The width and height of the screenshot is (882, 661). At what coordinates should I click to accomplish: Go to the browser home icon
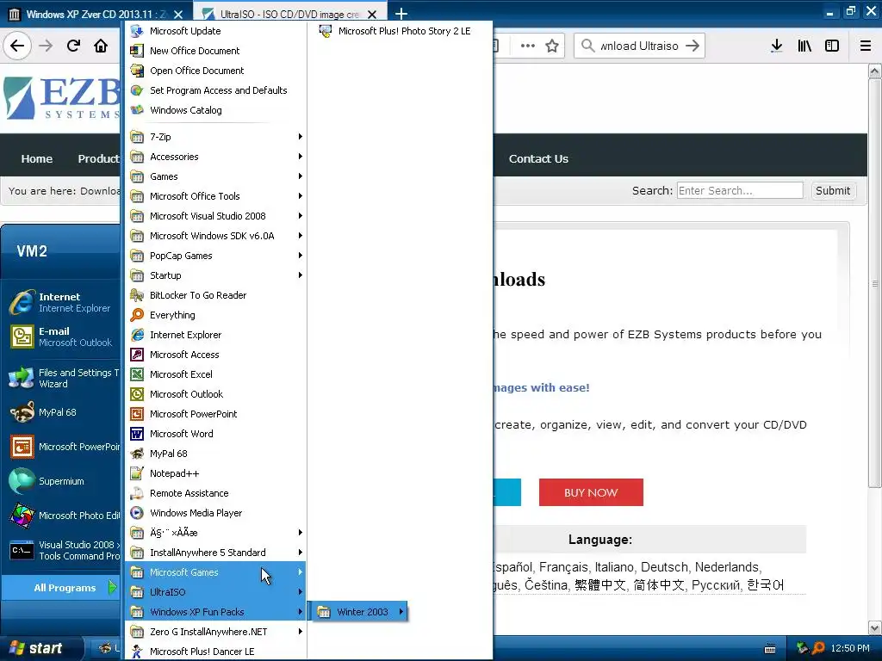tap(101, 46)
